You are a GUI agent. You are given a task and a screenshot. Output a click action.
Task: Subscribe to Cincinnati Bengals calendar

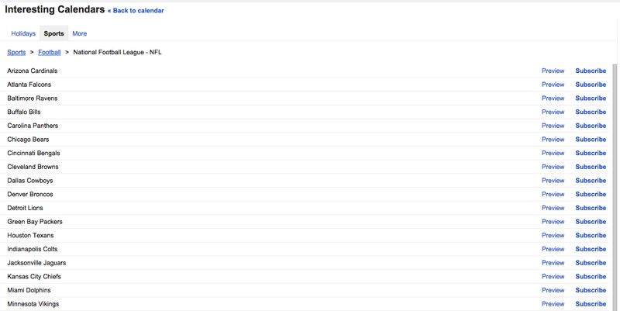click(591, 153)
